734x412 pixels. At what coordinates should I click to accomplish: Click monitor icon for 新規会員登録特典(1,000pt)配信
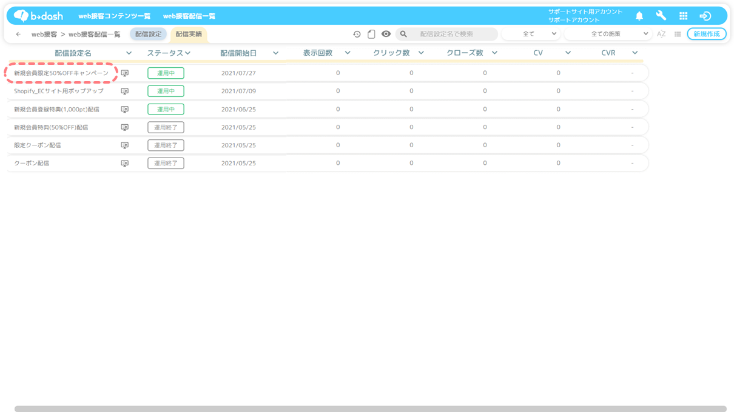124,110
